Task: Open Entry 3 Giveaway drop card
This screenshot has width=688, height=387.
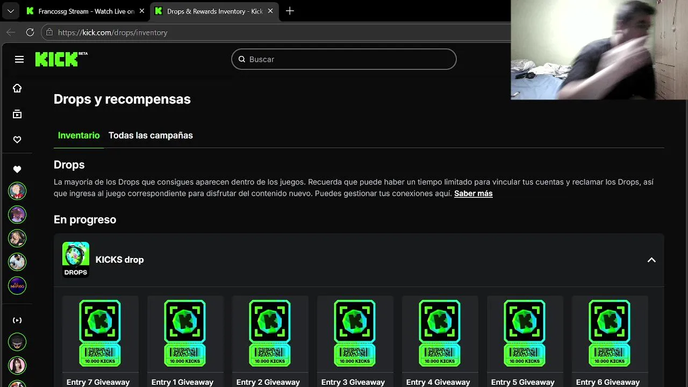Action: click(x=355, y=341)
